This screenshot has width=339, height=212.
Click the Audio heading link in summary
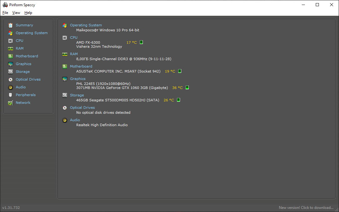point(75,120)
